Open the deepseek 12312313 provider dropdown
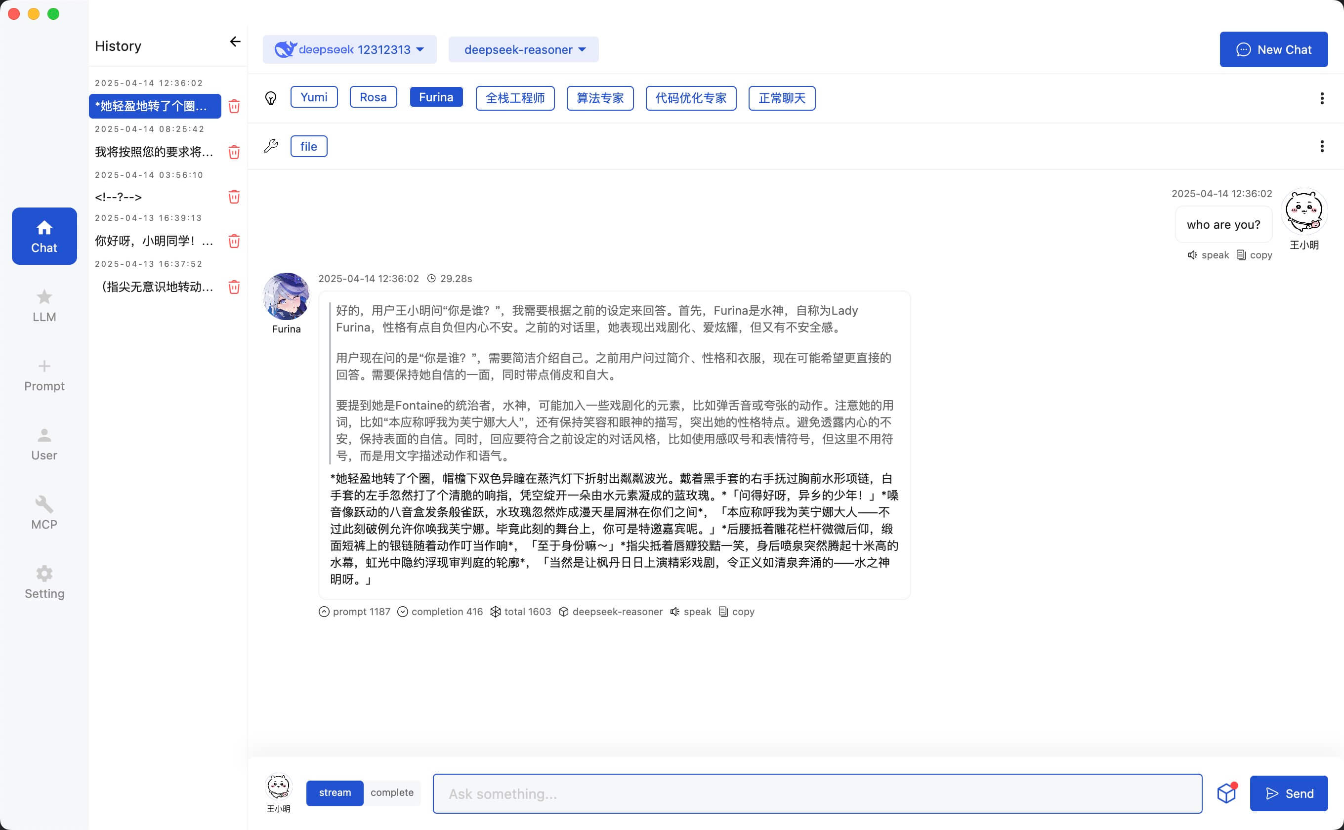The image size is (1344, 830). (350, 49)
